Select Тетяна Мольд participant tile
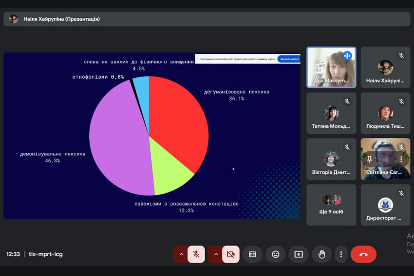Screen dimensions: 414x276 coord(331,113)
